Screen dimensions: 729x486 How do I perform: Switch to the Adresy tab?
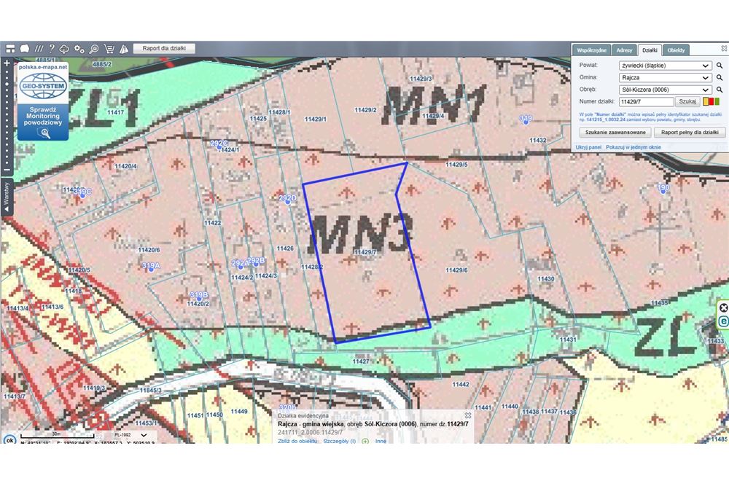point(624,50)
